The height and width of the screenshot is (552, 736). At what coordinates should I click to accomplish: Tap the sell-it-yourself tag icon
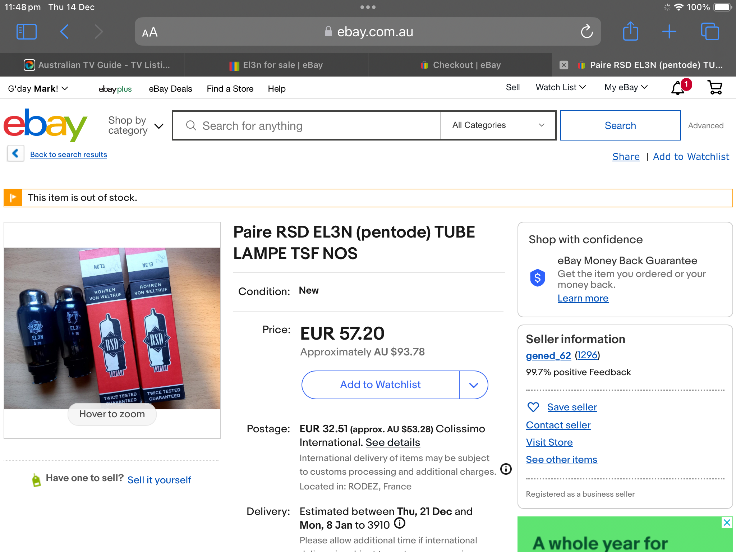[x=36, y=480]
